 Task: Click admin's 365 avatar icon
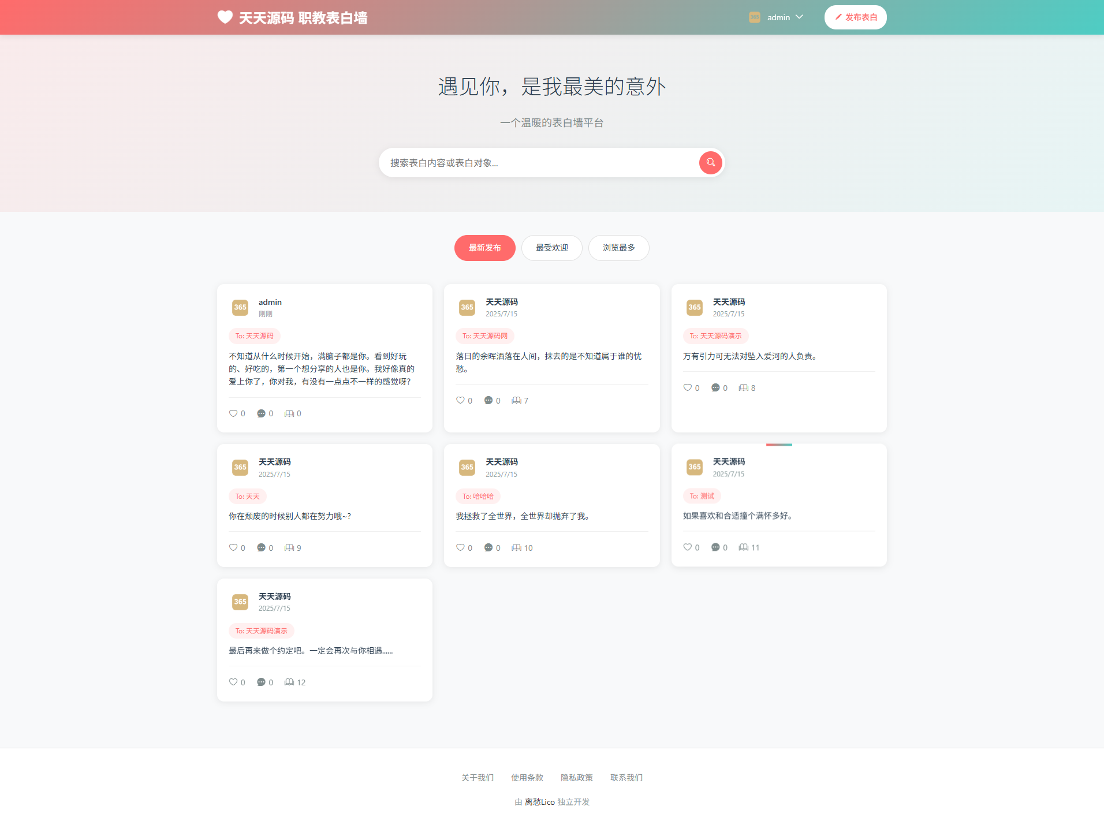tap(240, 307)
